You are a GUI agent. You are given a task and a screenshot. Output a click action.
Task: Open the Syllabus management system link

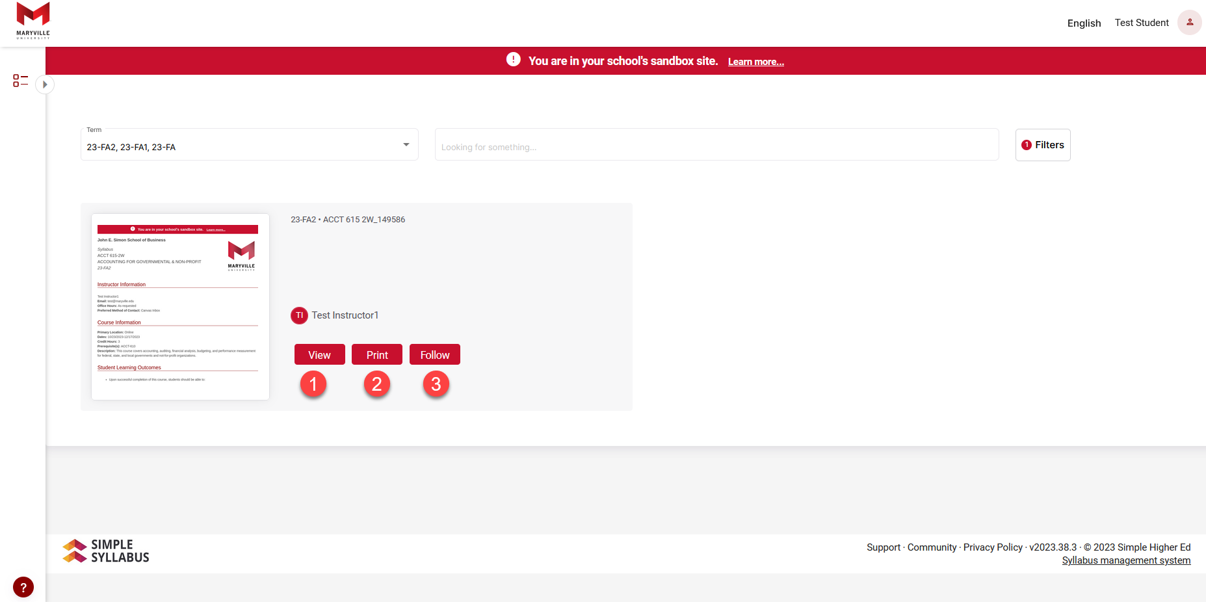click(1126, 560)
